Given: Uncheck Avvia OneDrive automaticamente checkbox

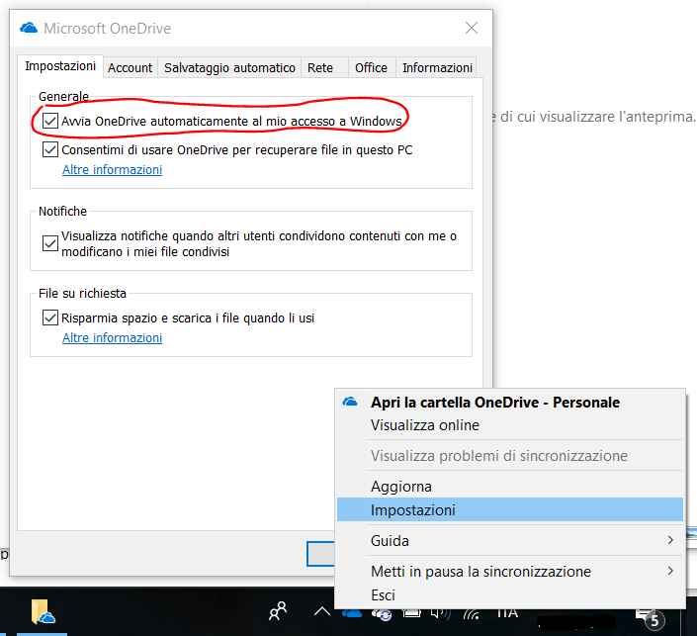Looking at the screenshot, I should pos(50,121).
